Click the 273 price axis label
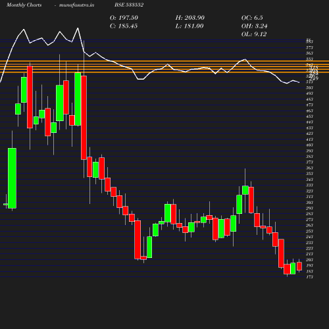329x329 pixels. [309, 220]
